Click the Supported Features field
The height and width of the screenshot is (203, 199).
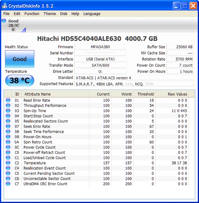coord(134,84)
